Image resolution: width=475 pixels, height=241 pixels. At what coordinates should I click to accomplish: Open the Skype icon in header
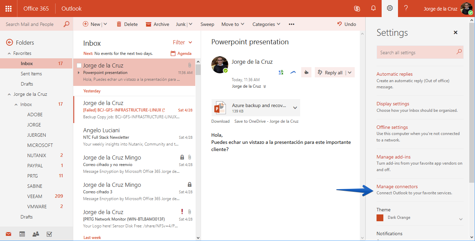(357, 9)
